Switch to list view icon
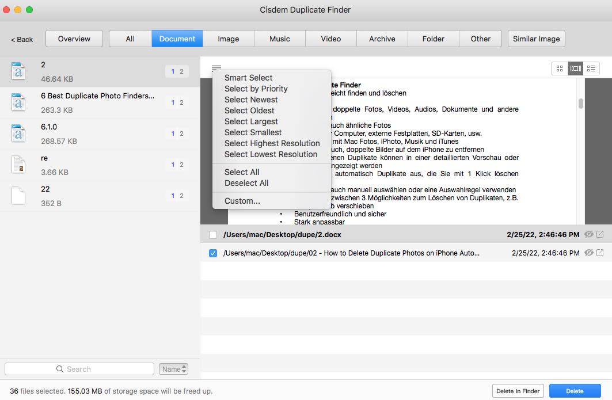Image resolution: width=612 pixels, height=400 pixels. [591, 68]
